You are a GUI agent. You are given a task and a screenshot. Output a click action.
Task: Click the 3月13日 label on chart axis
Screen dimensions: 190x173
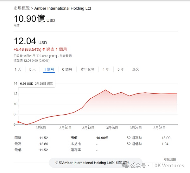[88, 128]
